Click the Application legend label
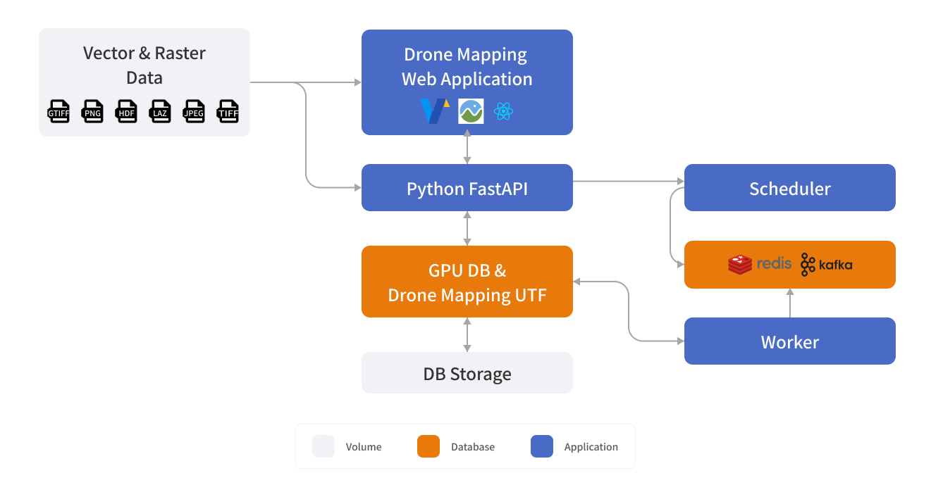This screenshot has width=931, height=504. point(591,447)
